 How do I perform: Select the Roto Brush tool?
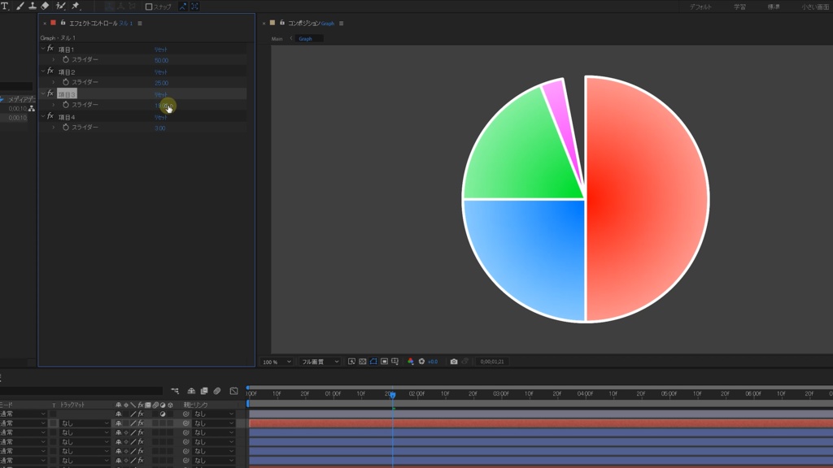[60, 6]
